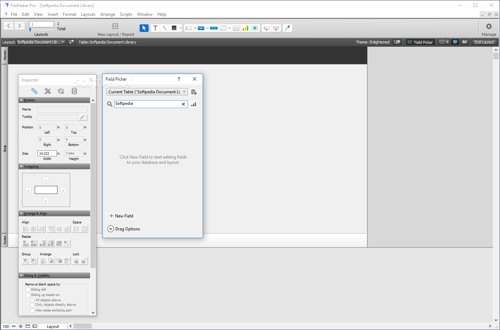The height and width of the screenshot is (330, 500).
Task: Select the Line tool
Action: pos(165,28)
